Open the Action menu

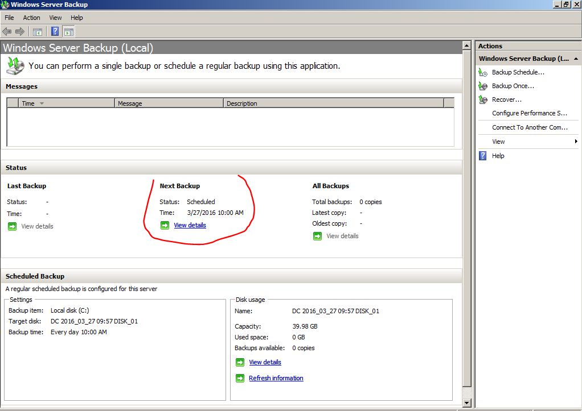point(31,18)
